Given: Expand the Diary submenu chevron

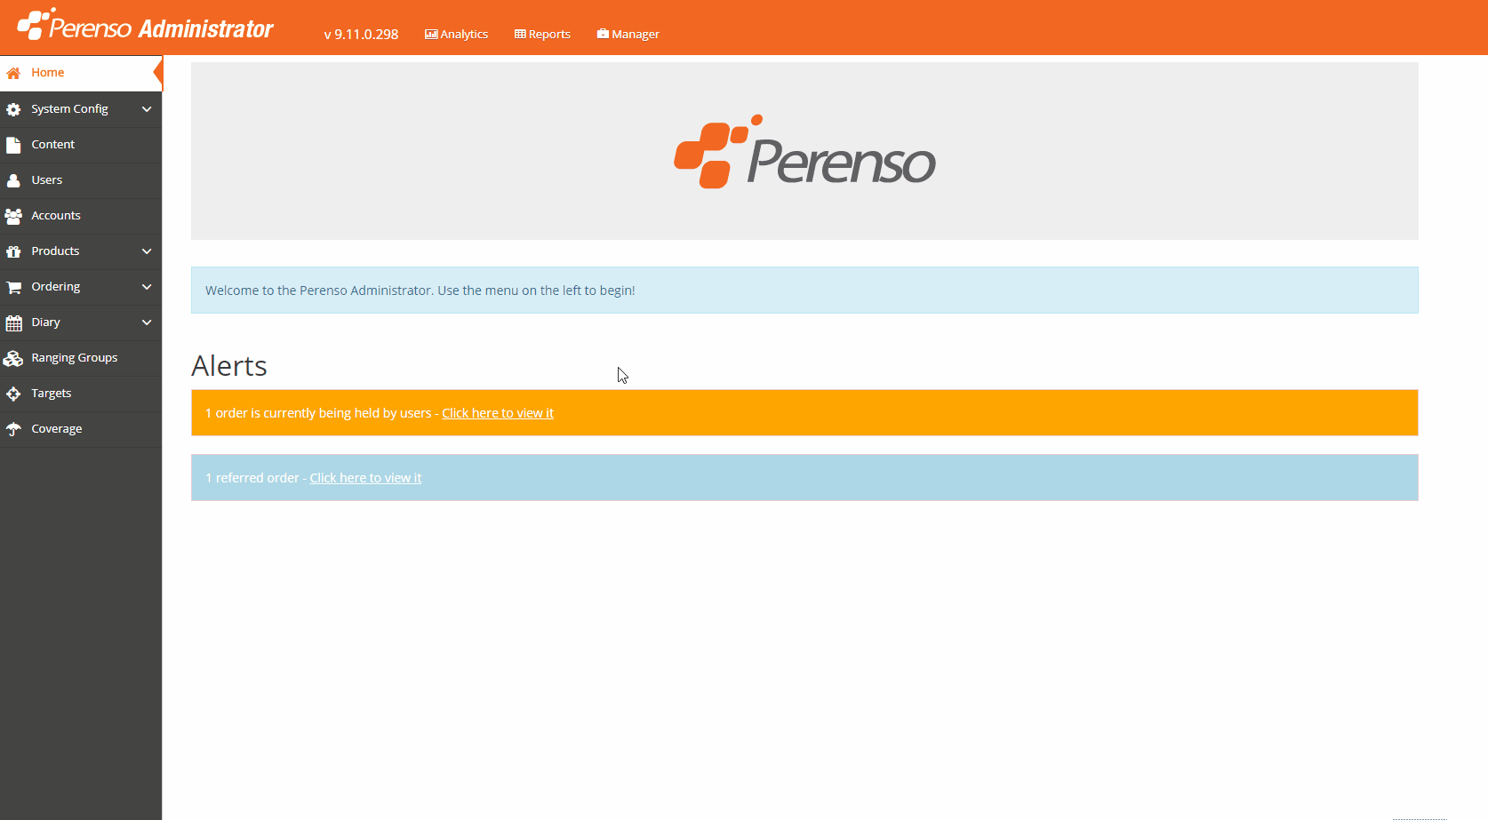Looking at the screenshot, I should [147, 322].
